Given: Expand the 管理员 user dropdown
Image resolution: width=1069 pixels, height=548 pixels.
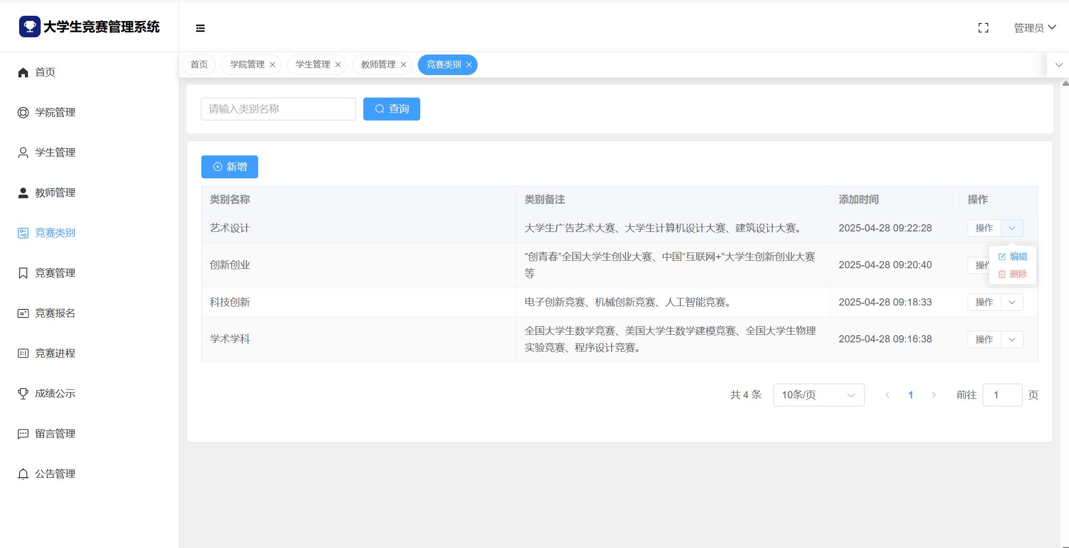Looking at the screenshot, I should [x=1035, y=28].
